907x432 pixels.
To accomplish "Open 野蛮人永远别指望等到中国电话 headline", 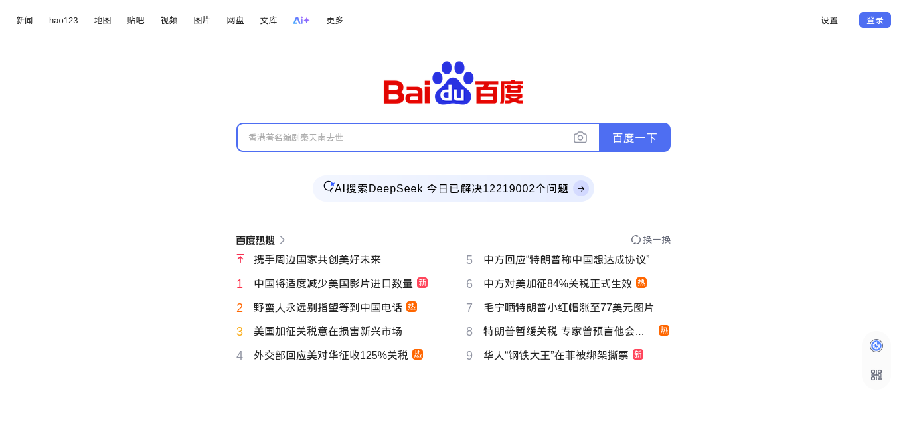I will tap(328, 307).
